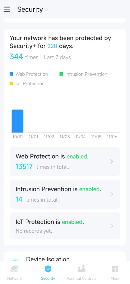Image resolution: width=130 pixels, height=284 pixels.
Task: Tap the More grid icon
Action: point(115,269)
